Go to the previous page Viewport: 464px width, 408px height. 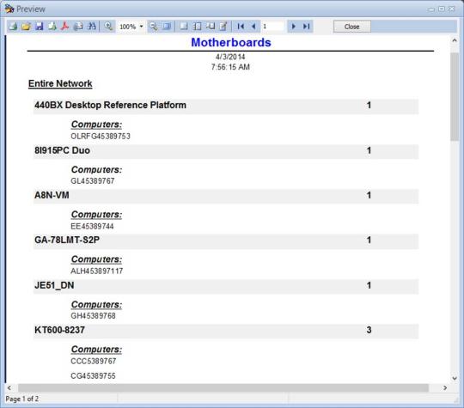253,27
